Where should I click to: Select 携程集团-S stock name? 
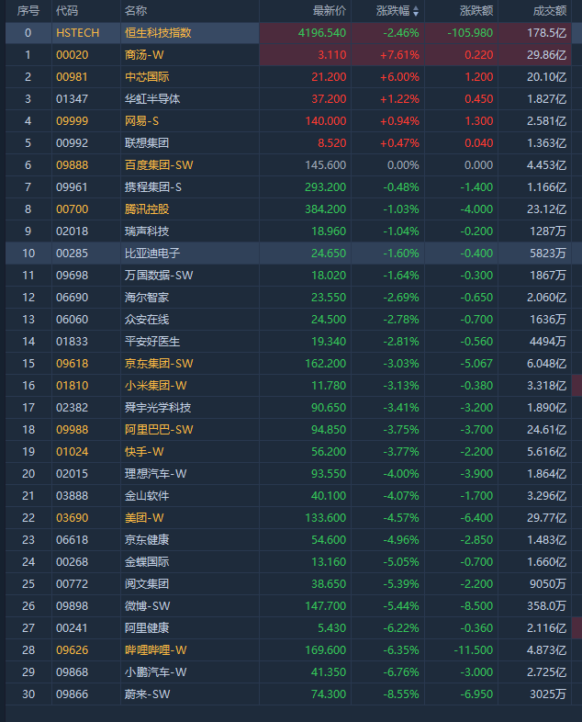(x=152, y=187)
